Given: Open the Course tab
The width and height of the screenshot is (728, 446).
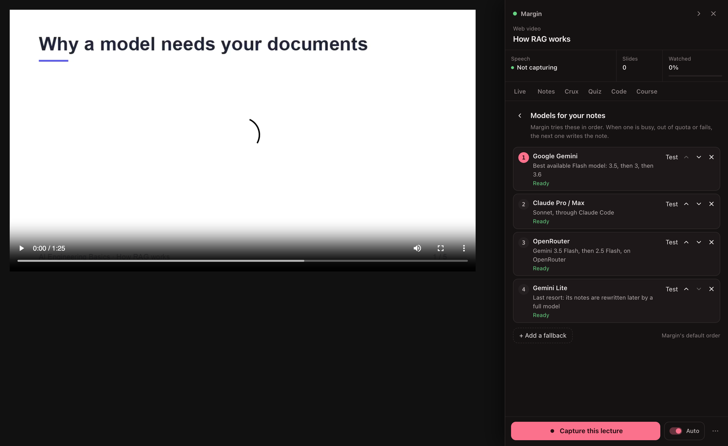Looking at the screenshot, I should [x=647, y=92].
